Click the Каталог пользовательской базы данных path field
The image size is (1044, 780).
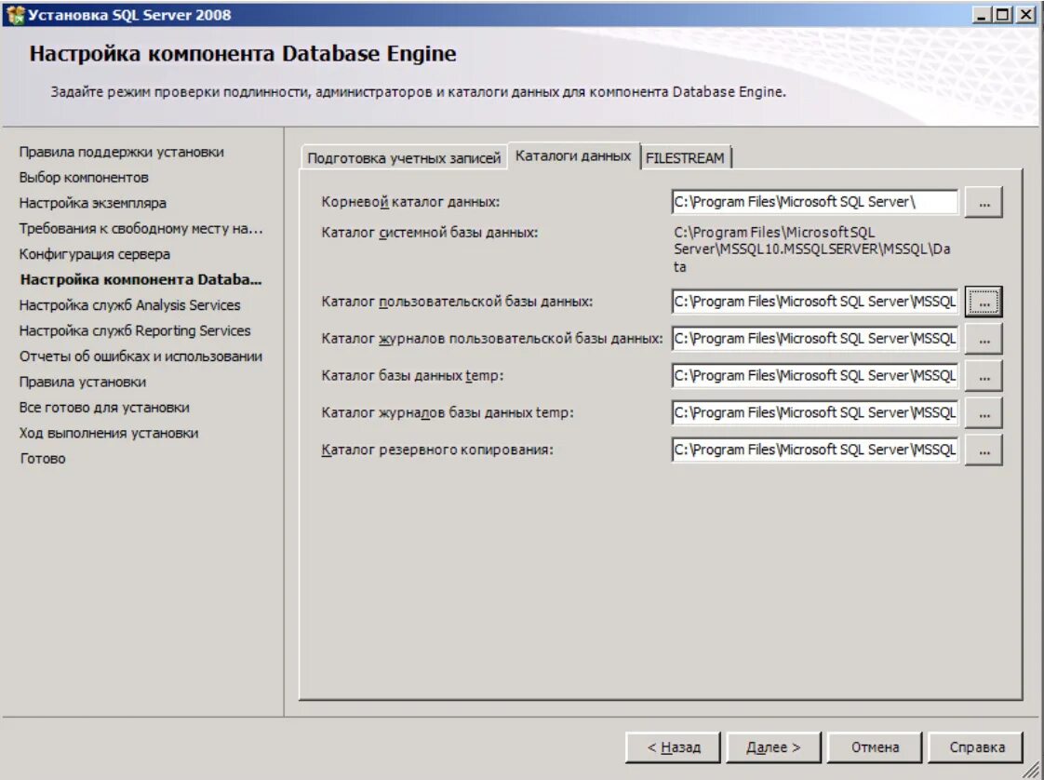815,302
